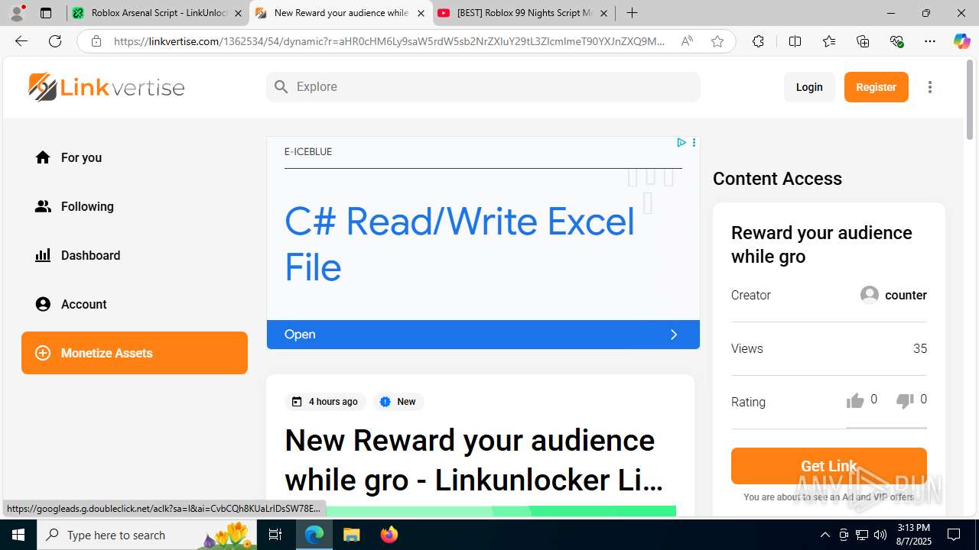Click the Views count 35

(920, 348)
